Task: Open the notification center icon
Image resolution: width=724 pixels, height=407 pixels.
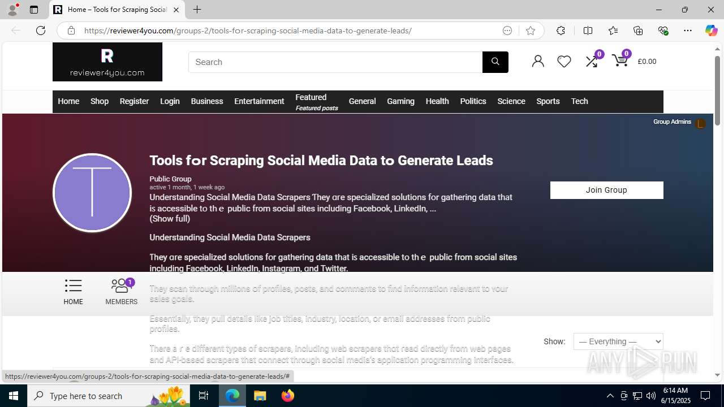Action: click(705, 396)
